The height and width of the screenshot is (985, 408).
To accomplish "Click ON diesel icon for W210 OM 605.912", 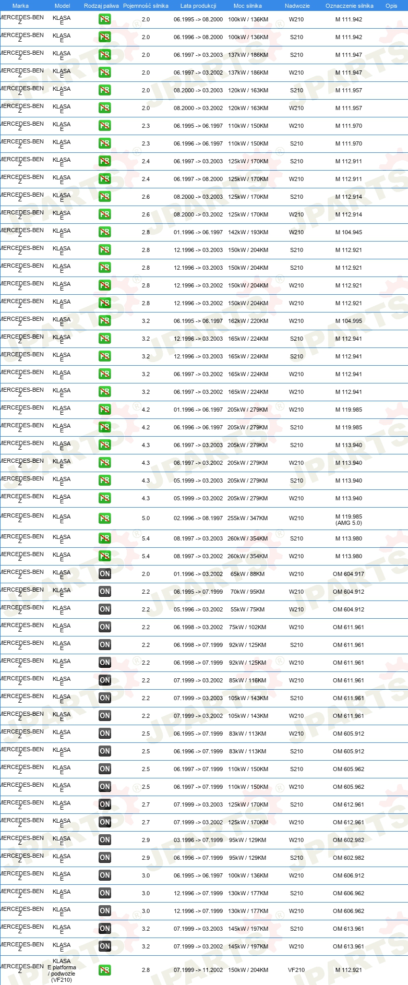I will pos(105,734).
